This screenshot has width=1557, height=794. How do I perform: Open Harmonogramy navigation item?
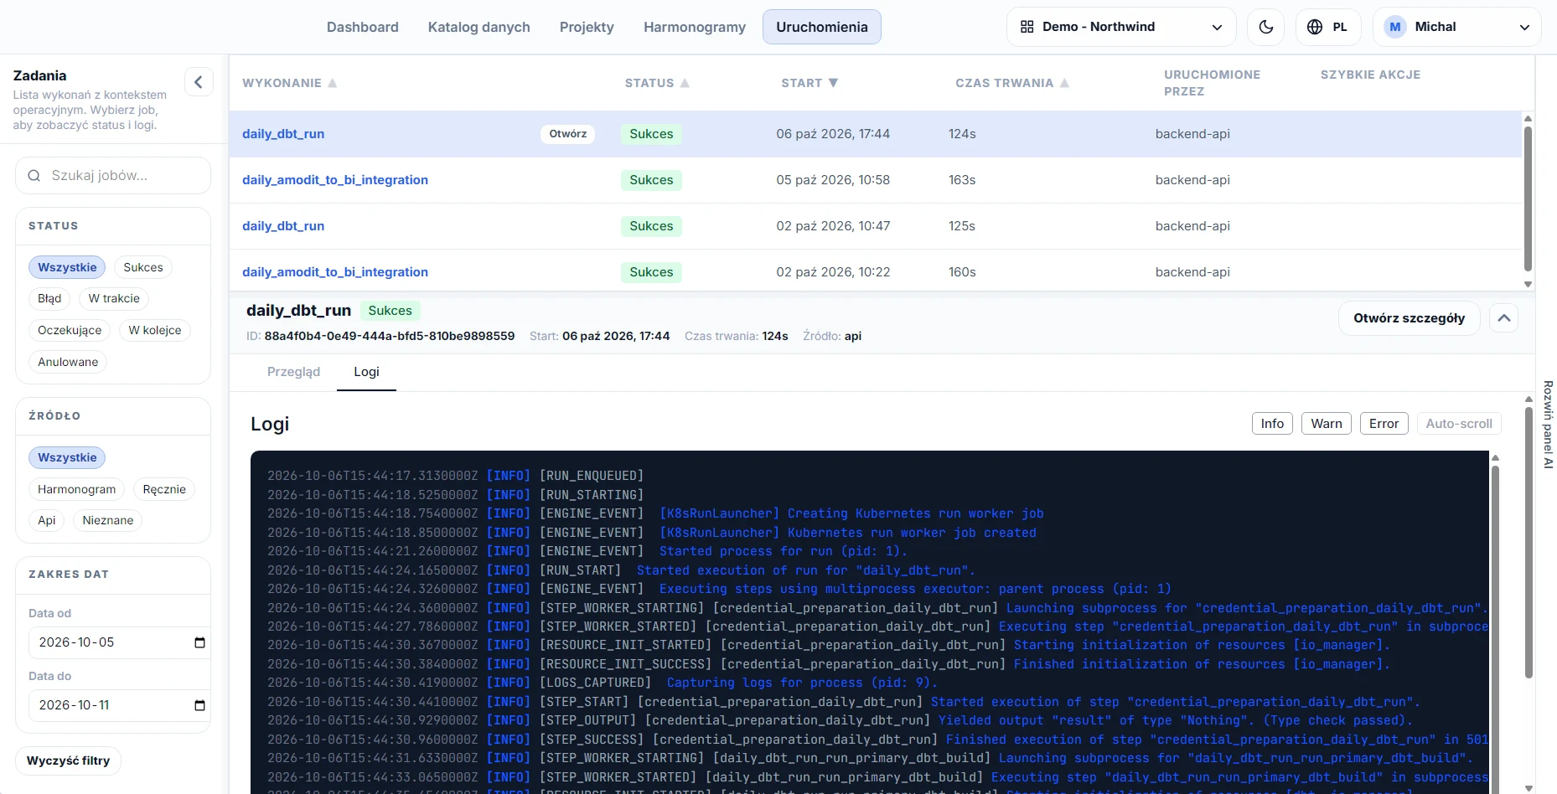point(695,27)
